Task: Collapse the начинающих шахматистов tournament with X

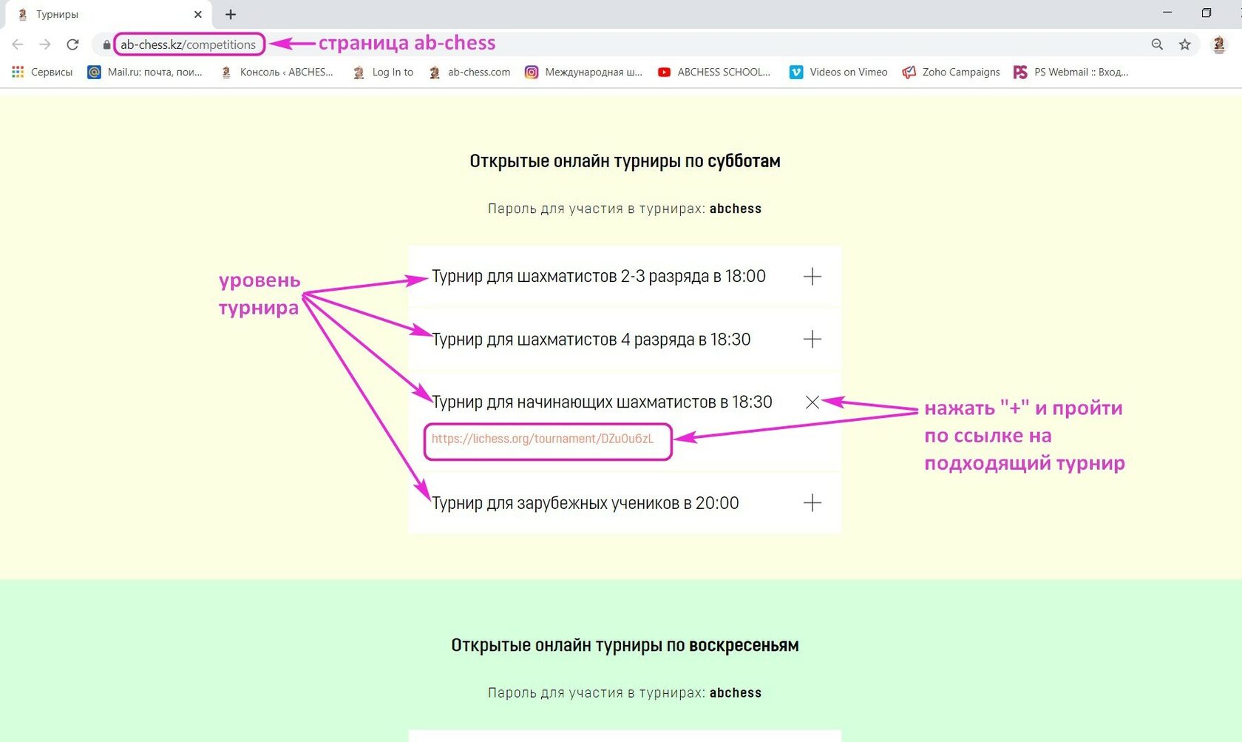Action: [812, 402]
